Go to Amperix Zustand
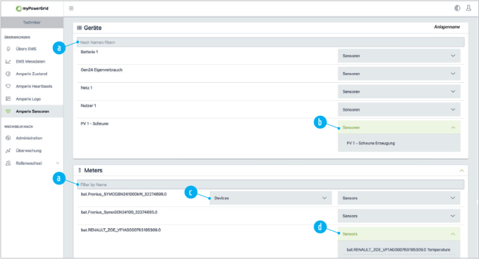 pyautogui.click(x=32, y=74)
